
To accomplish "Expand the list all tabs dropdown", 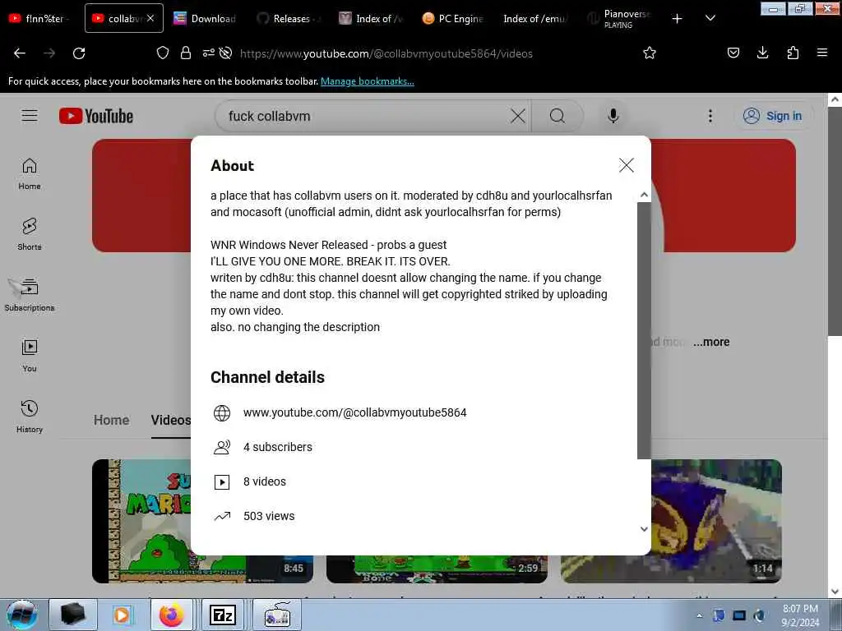I will [710, 18].
